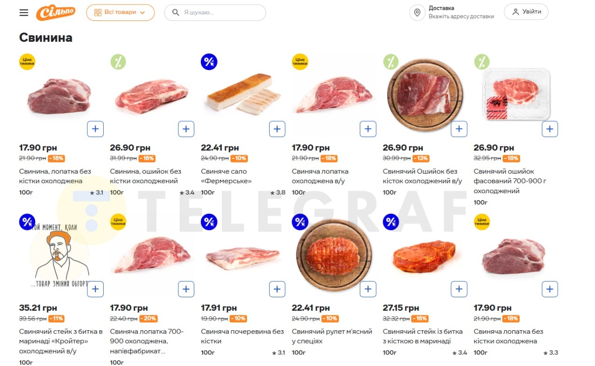Click the blue discount badge on сало
Screen dimensions: 595x366
click(209, 62)
